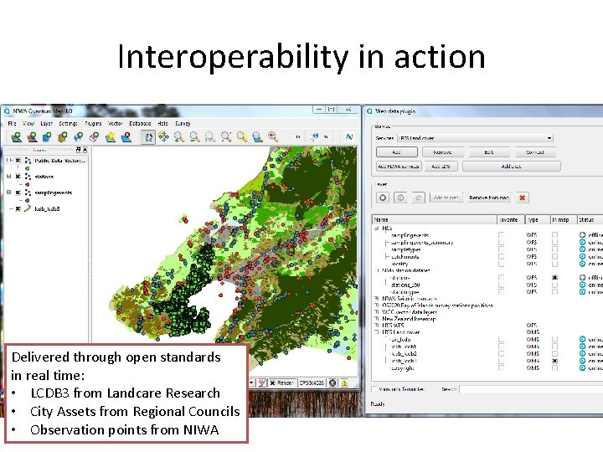The image size is (603, 452).
Task: Open the Settings menu
Action: [x=69, y=123]
